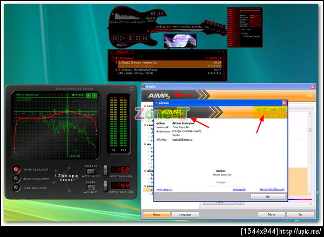Select track 2 '25 hours' with duration 02:47
Image resolution: width=324 pixels, height=237 pixels.
(170, 71)
